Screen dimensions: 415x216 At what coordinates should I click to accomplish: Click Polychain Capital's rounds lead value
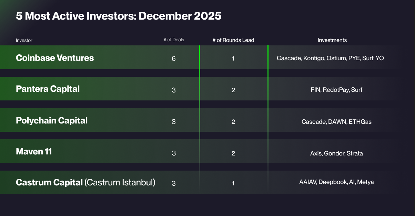[233, 122]
